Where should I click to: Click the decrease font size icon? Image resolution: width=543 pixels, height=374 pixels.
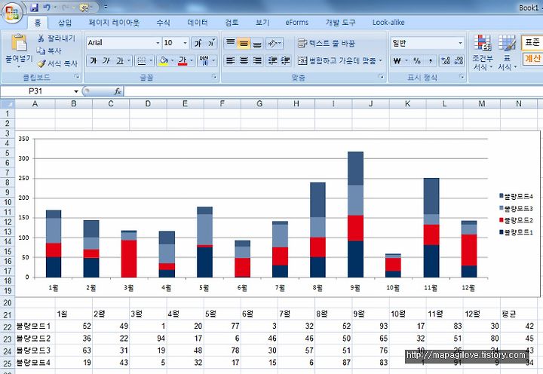211,43
